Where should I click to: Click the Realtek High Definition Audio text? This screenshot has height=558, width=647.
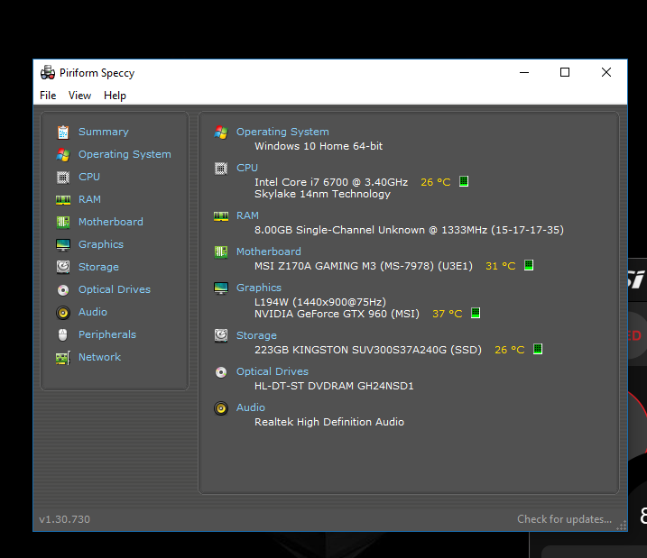click(x=329, y=423)
